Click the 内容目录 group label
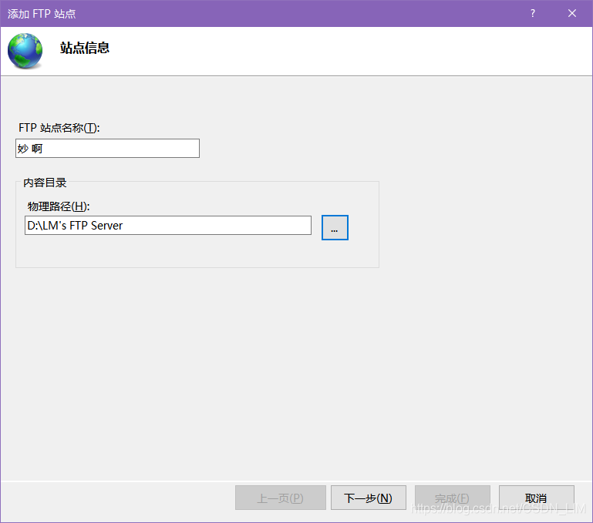593x523 pixels. (45, 183)
